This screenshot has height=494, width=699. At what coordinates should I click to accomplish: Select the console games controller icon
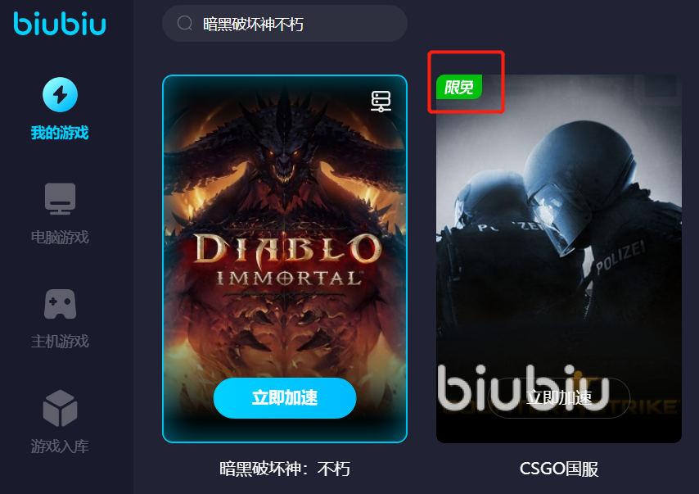click(x=61, y=304)
